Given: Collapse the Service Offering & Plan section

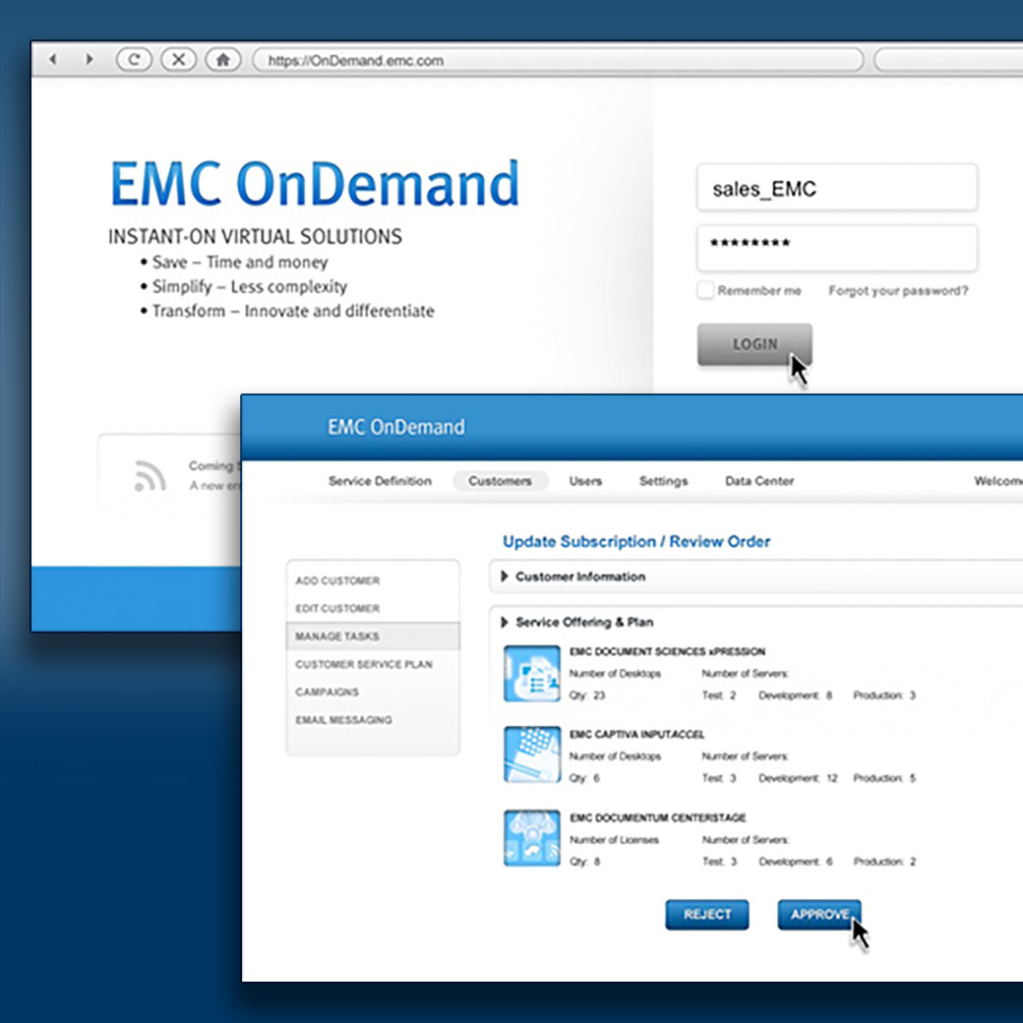Looking at the screenshot, I should pyautogui.click(x=505, y=622).
